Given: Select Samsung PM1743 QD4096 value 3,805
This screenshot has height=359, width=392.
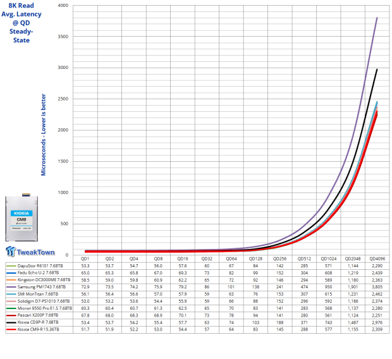Looking at the screenshot, I should click(x=377, y=287).
